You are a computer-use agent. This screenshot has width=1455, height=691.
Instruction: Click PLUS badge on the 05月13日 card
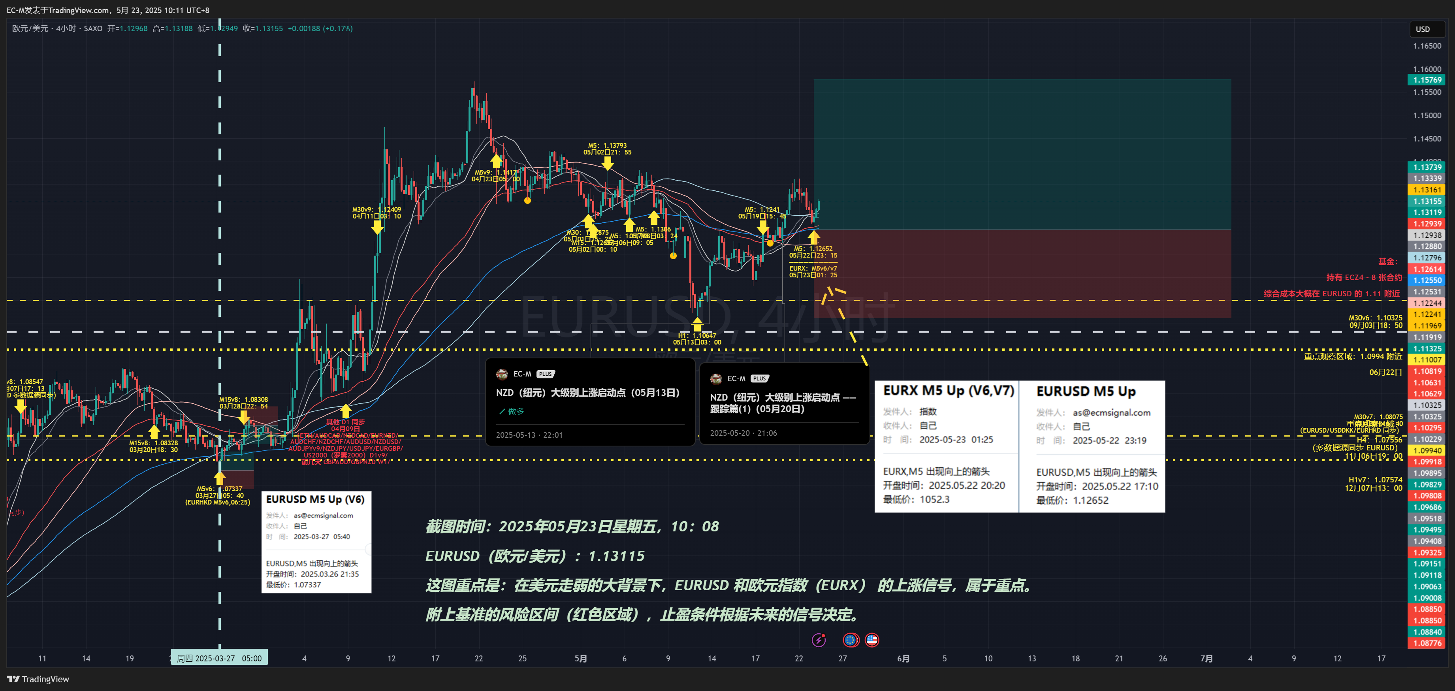(546, 374)
